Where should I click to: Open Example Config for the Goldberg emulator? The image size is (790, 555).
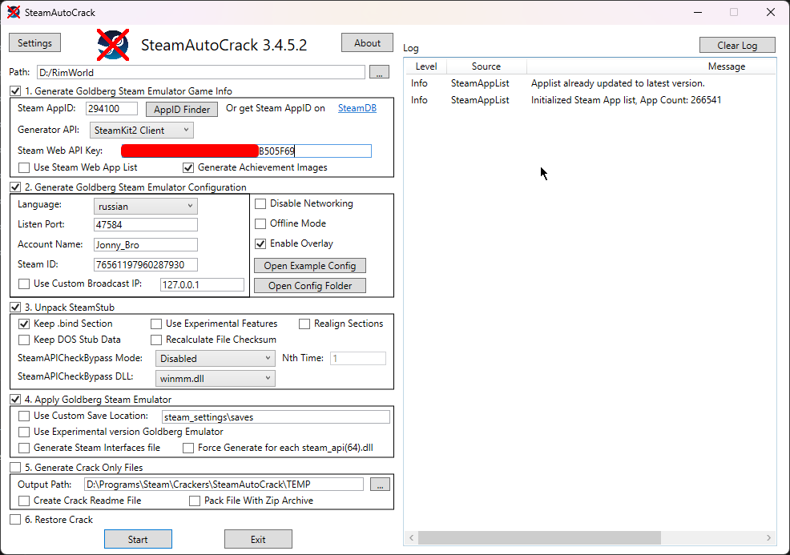(309, 265)
